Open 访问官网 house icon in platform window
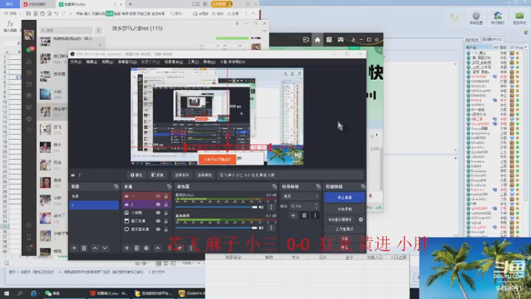 [497, 18]
